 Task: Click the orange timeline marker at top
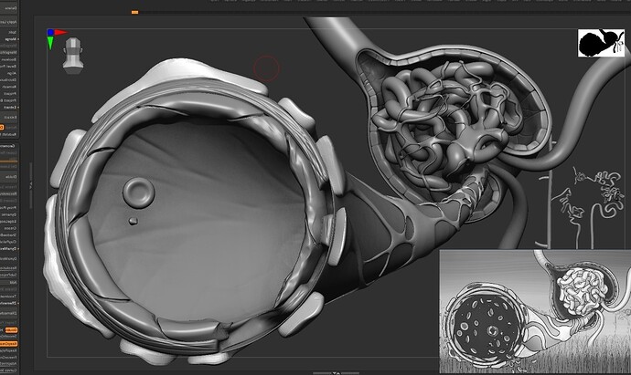[134, 13]
